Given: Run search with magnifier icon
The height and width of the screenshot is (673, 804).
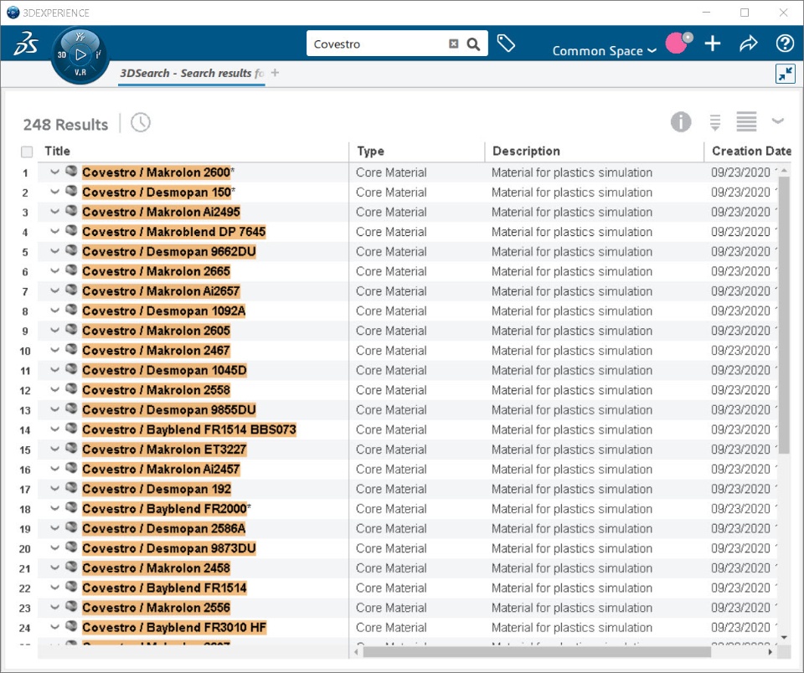Looking at the screenshot, I should coord(474,44).
